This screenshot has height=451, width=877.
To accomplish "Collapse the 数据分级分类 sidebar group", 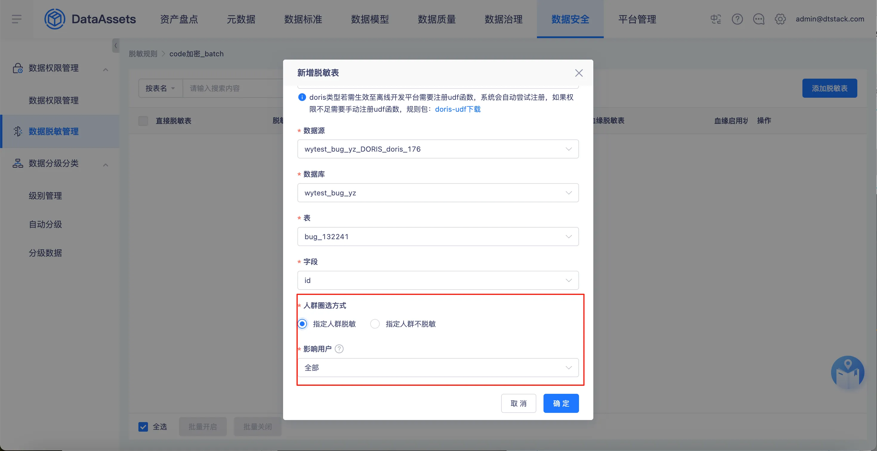I will (106, 165).
